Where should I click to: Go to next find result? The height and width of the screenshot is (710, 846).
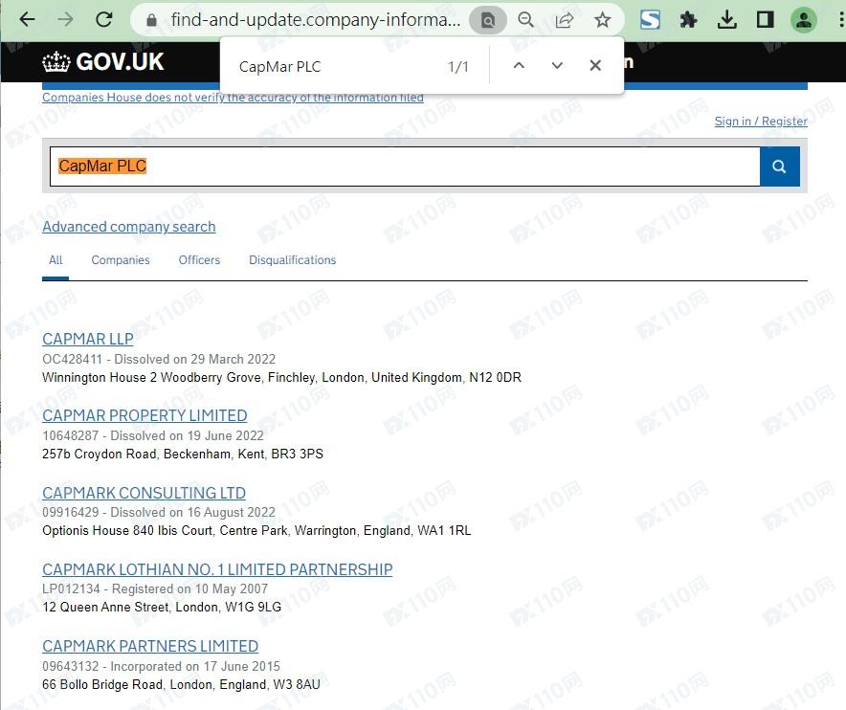click(557, 65)
